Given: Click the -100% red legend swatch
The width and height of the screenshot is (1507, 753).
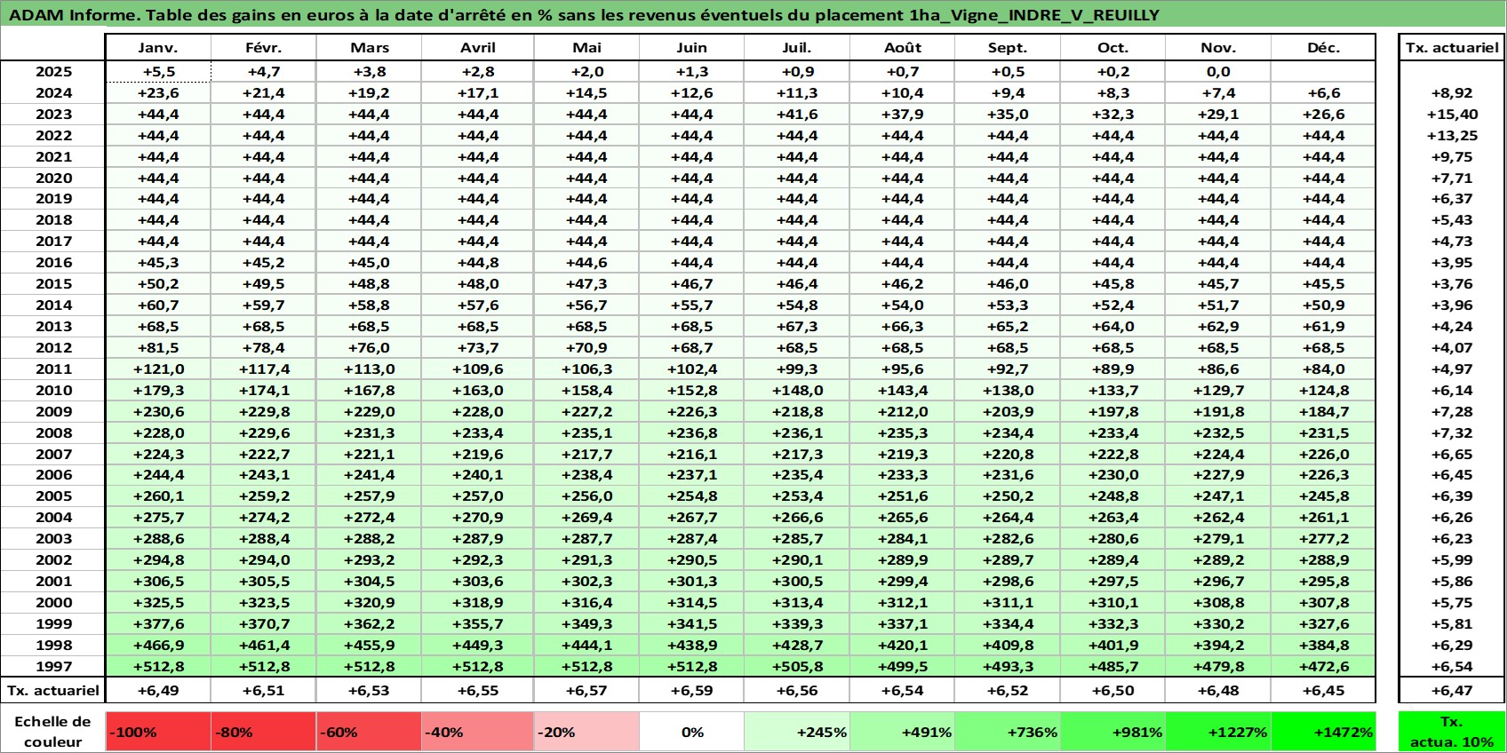Looking at the screenshot, I should [x=158, y=732].
